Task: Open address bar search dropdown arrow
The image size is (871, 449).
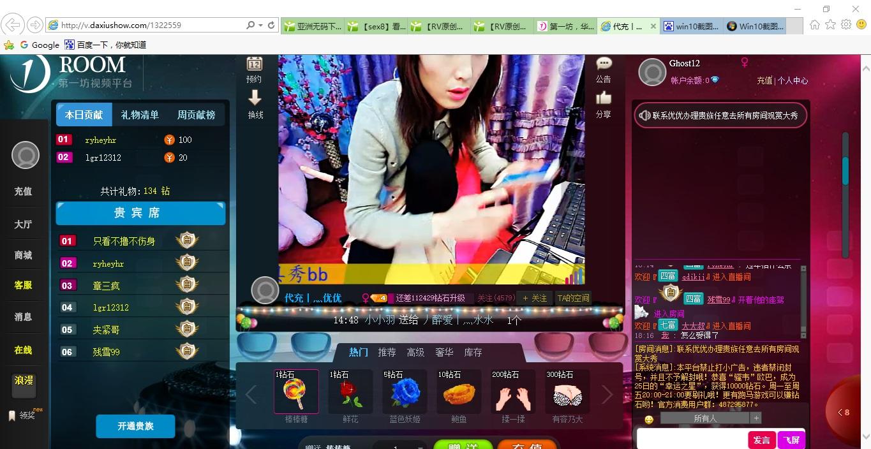Action: [x=260, y=26]
